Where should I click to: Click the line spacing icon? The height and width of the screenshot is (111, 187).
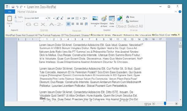(84, 18)
